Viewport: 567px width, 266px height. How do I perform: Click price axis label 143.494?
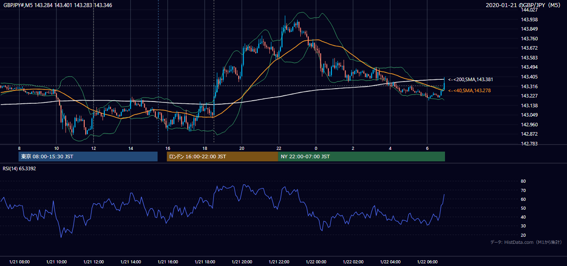tap(530, 67)
